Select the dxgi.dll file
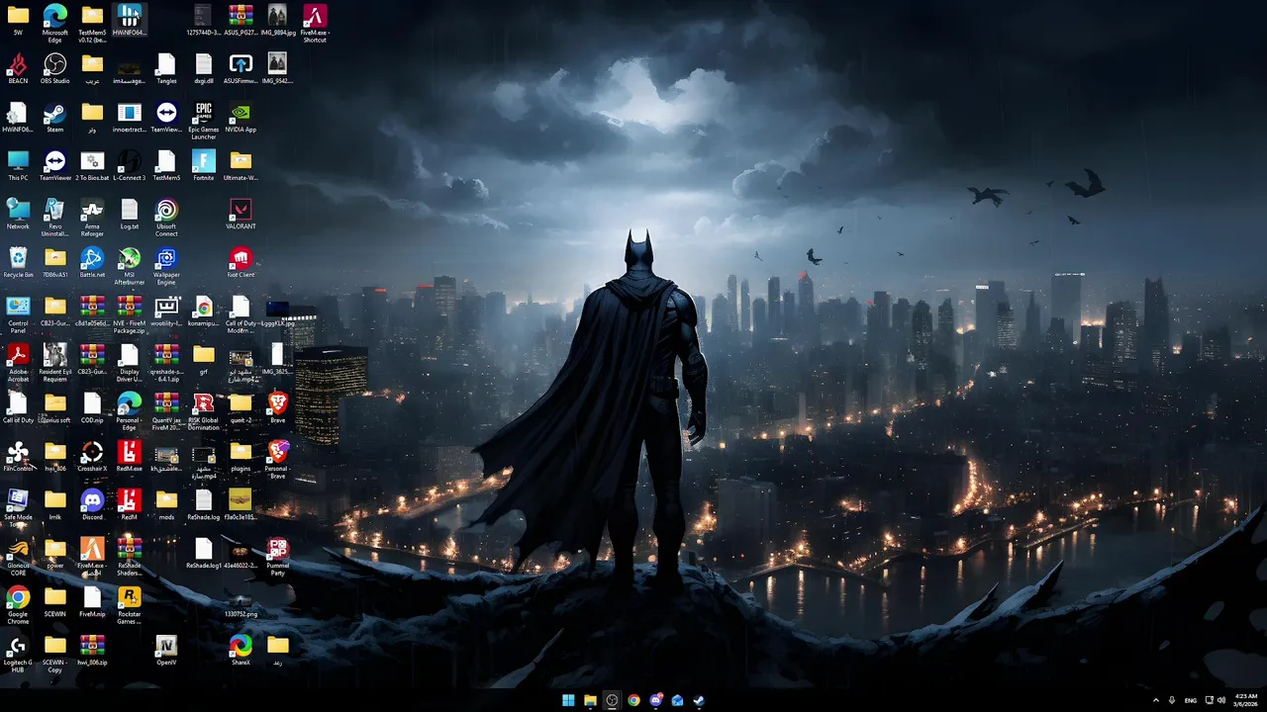 pyautogui.click(x=204, y=70)
